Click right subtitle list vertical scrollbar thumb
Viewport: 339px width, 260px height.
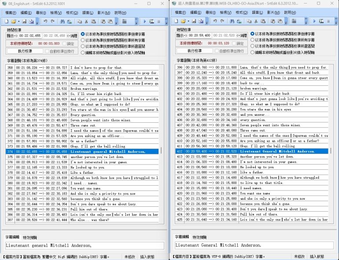[331, 150]
